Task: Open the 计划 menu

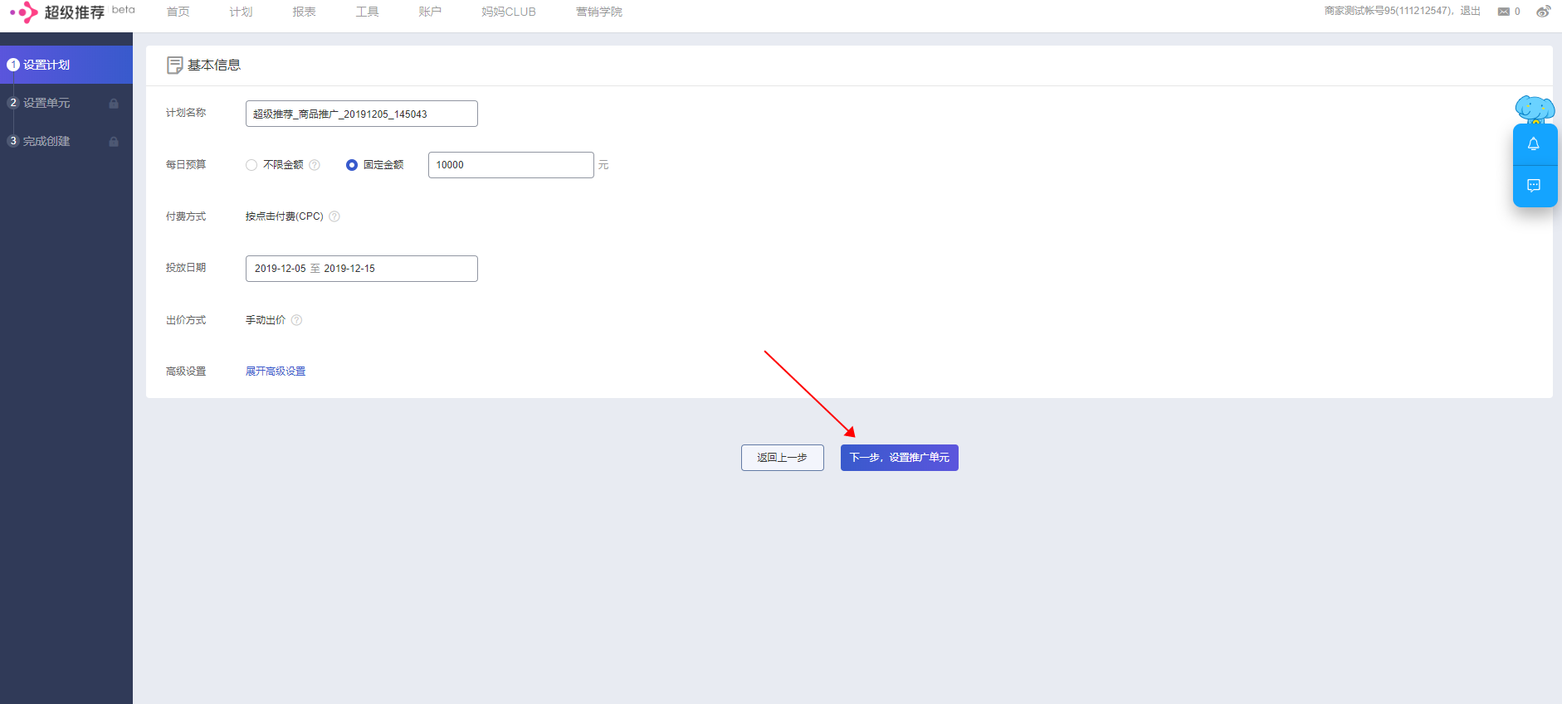Action: 241,12
